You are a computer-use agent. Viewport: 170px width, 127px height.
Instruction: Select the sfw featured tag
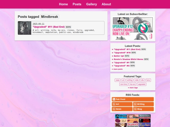tap(142, 80)
